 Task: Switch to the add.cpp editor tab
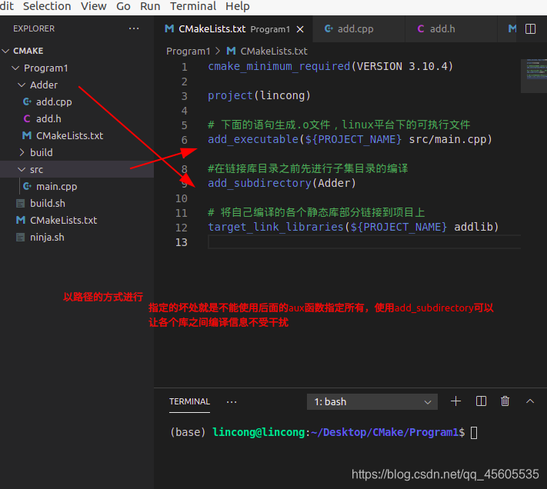click(359, 29)
